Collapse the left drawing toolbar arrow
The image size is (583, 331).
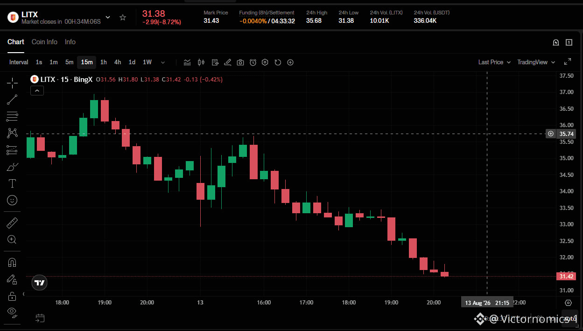click(24, 294)
